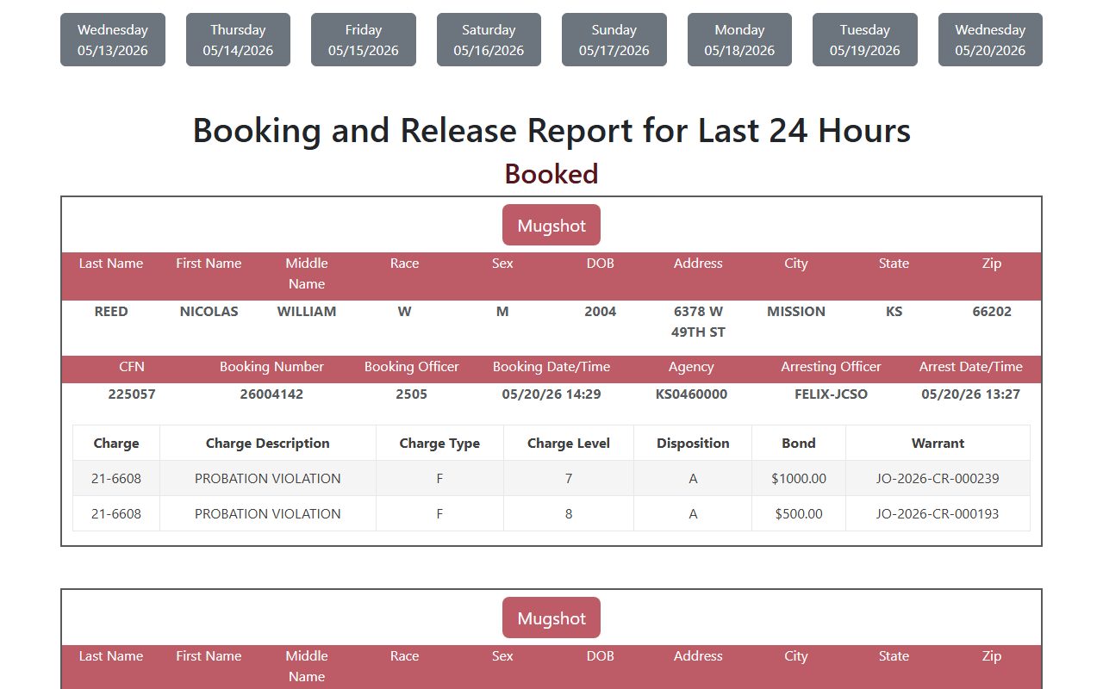Select arresting officer FELIX-JCSO
The image size is (1103, 689).
(x=832, y=394)
